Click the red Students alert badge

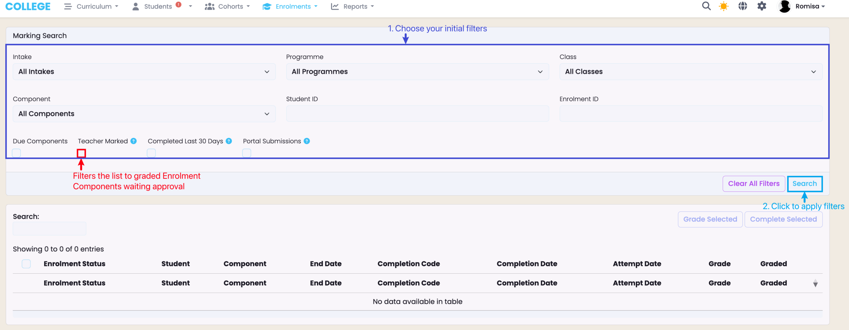(178, 5)
